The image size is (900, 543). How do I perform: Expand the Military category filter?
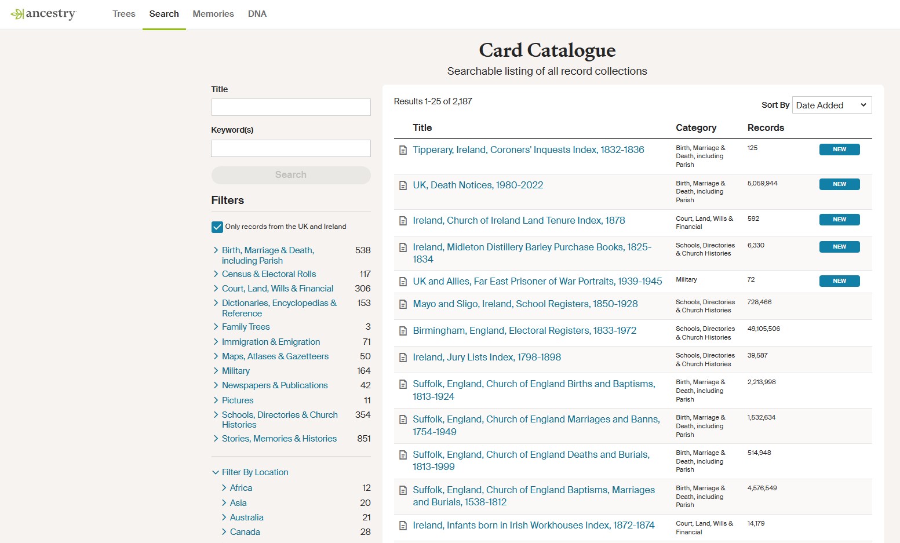[216, 371]
